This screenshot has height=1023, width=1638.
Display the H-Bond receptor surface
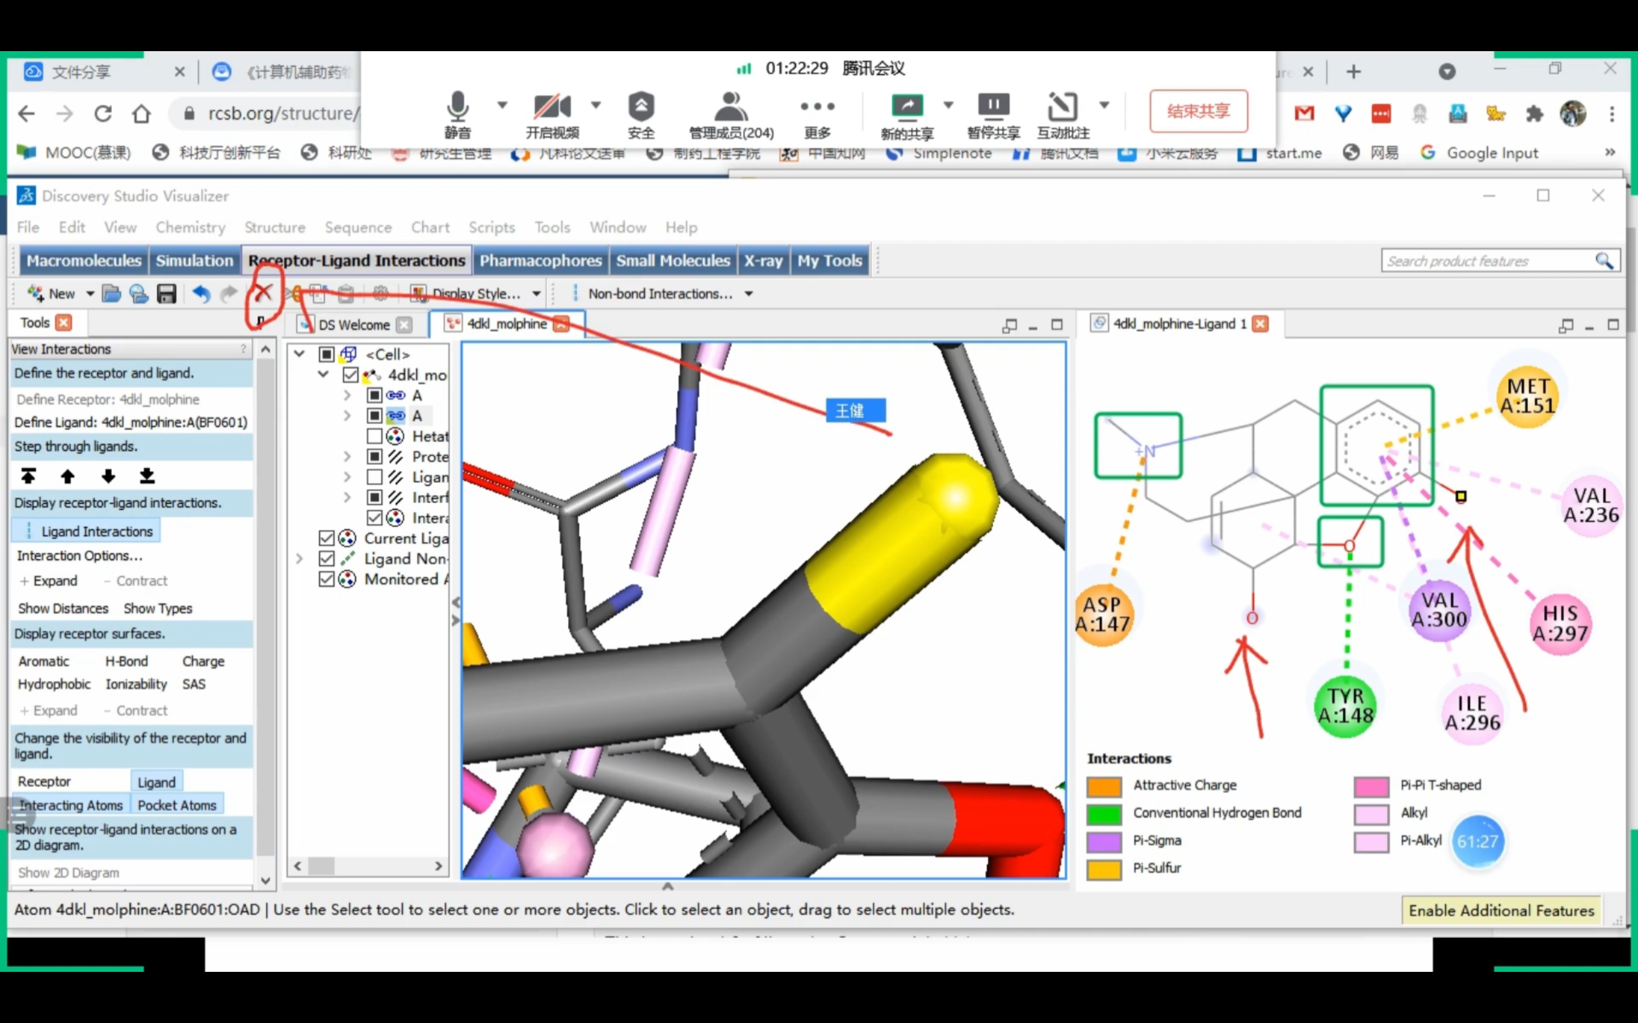[127, 661]
